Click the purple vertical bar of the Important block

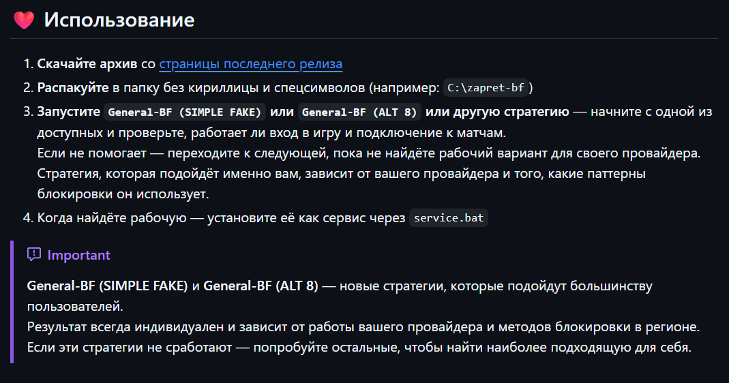pos(12,302)
